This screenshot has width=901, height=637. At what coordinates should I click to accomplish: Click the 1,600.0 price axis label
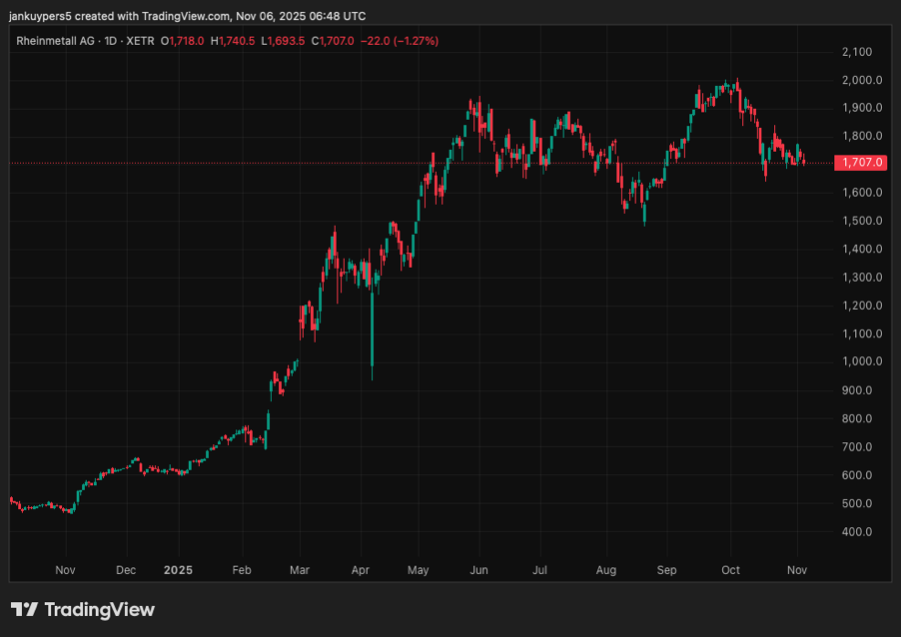862,193
